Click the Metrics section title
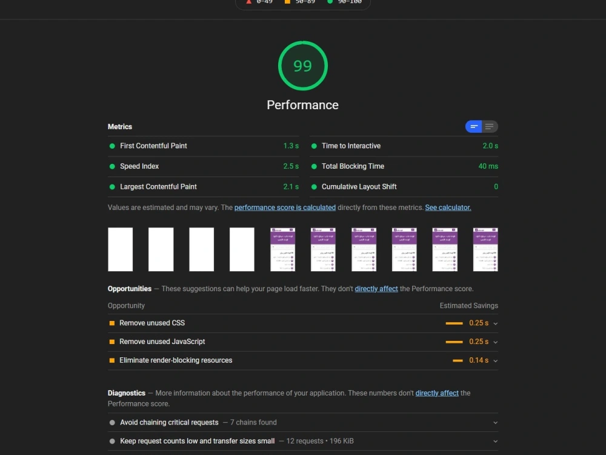This screenshot has width=606, height=455. click(x=120, y=127)
